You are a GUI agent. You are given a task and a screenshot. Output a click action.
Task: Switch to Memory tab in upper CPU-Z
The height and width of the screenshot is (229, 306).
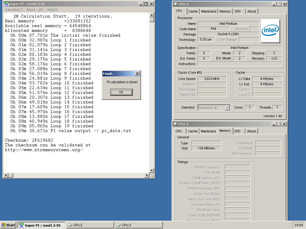[x=225, y=11]
